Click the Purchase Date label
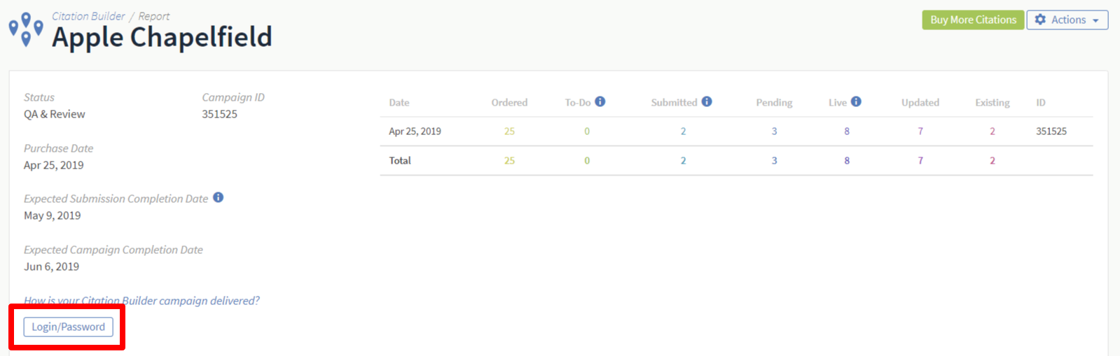Viewport: 1120px width, 356px height. [x=59, y=148]
